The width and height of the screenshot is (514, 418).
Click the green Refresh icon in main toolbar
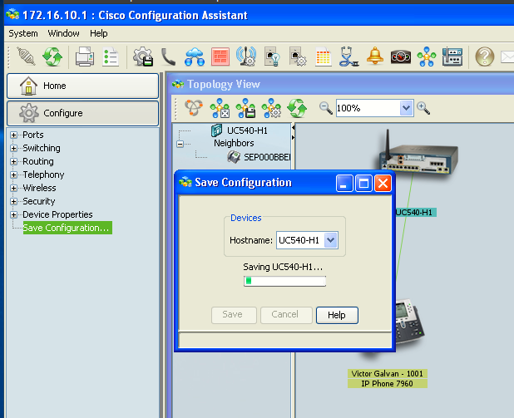pyautogui.click(x=52, y=57)
